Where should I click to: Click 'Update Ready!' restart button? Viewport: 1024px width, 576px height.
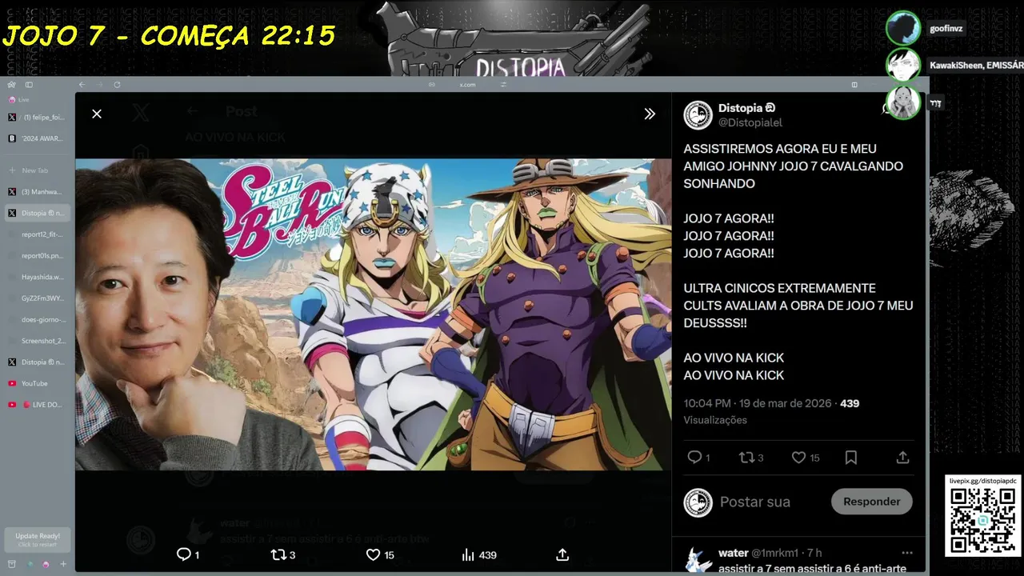click(38, 539)
